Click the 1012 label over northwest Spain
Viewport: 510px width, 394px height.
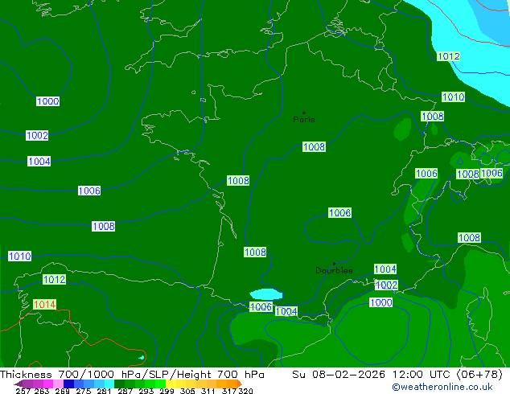pyautogui.click(x=55, y=279)
